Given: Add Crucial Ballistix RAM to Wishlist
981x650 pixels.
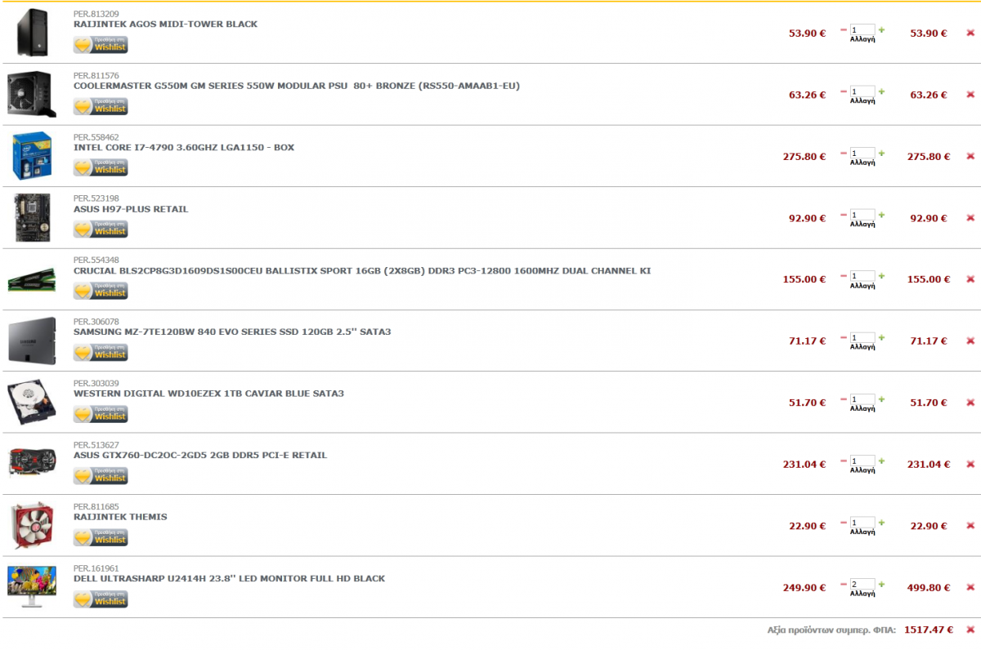Looking at the screenshot, I should click(101, 291).
